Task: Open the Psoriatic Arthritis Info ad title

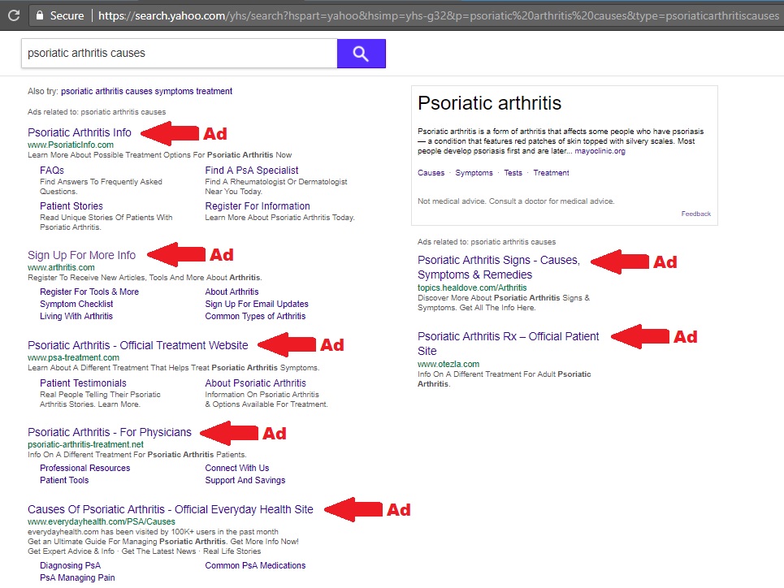Action: pyautogui.click(x=80, y=132)
